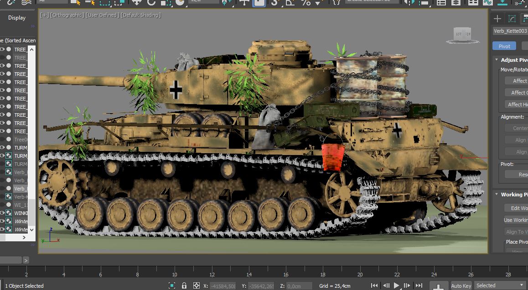The height and width of the screenshot is (290, 528).
Task: Click the Set Keys large plus button
Action: pos(438,286)
